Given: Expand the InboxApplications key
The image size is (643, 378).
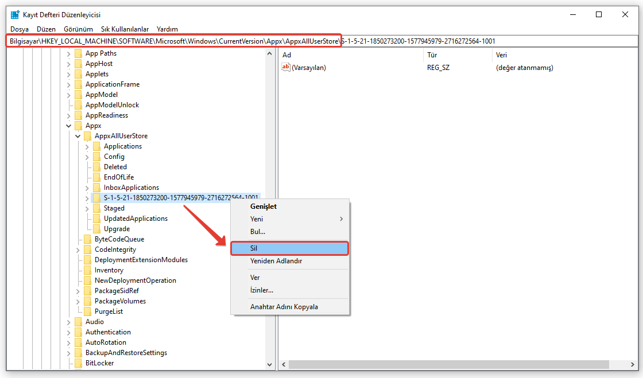Looking at the screenshot, I should pyautogui.click(x=87, y=188).
